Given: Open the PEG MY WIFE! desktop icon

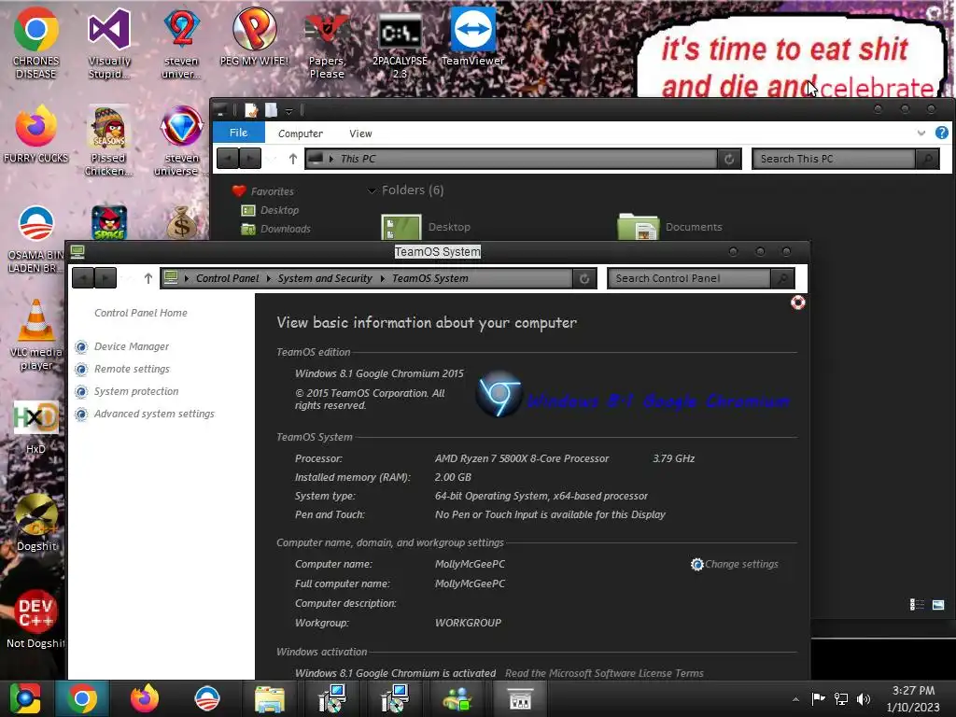Looking at the screenshot, I should click(x=254, y=36).
